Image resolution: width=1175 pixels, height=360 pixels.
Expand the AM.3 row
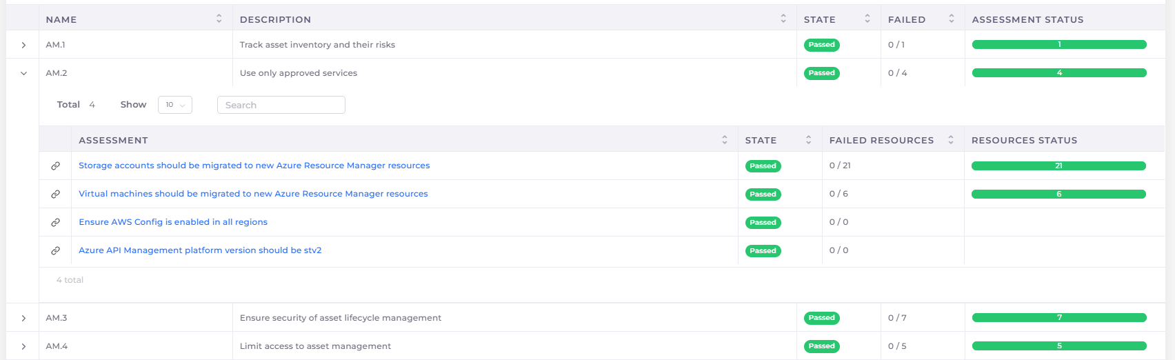pos(23,319)
